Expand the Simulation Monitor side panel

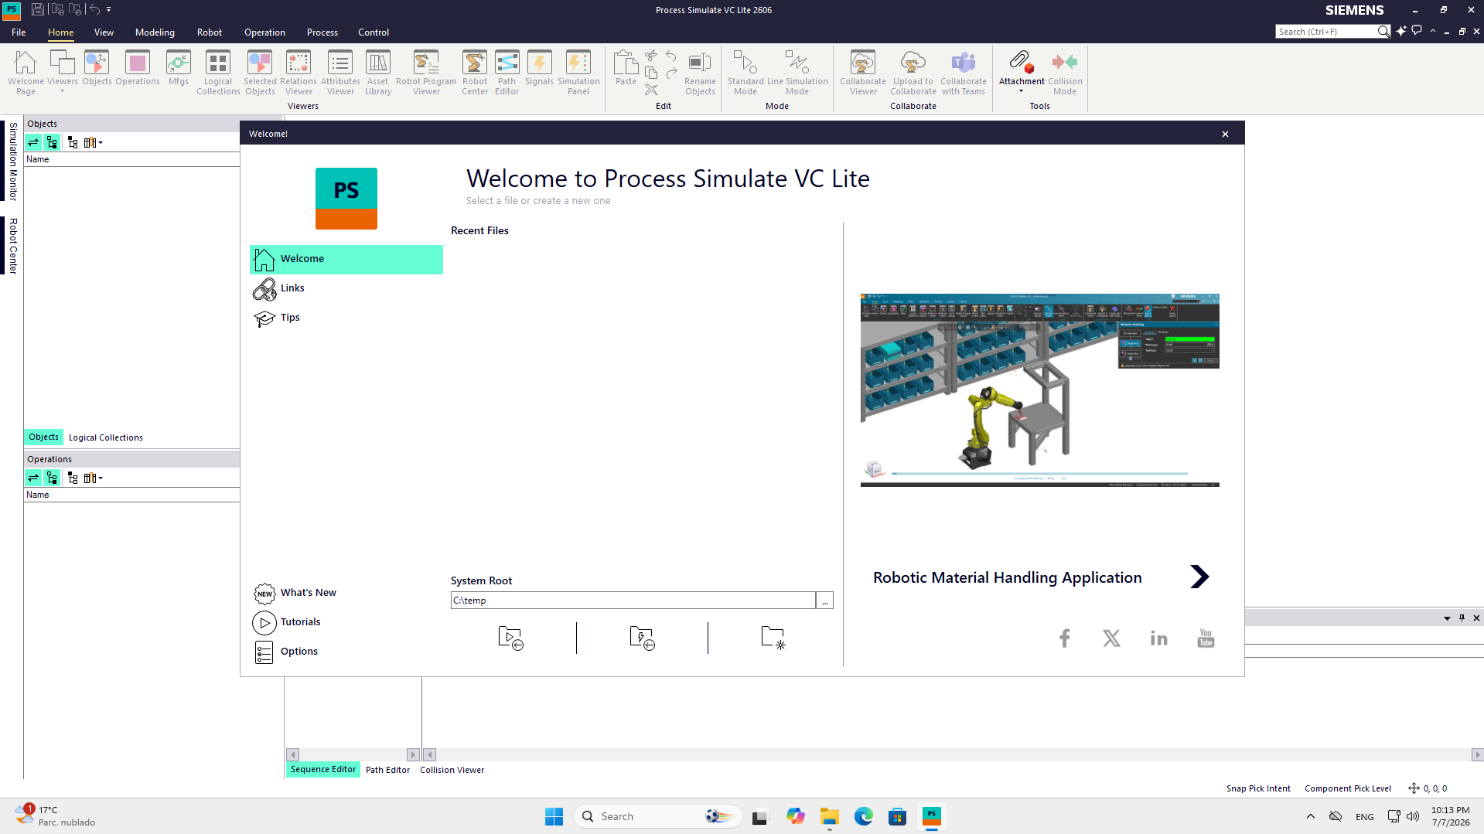click(x=12, y=161)
